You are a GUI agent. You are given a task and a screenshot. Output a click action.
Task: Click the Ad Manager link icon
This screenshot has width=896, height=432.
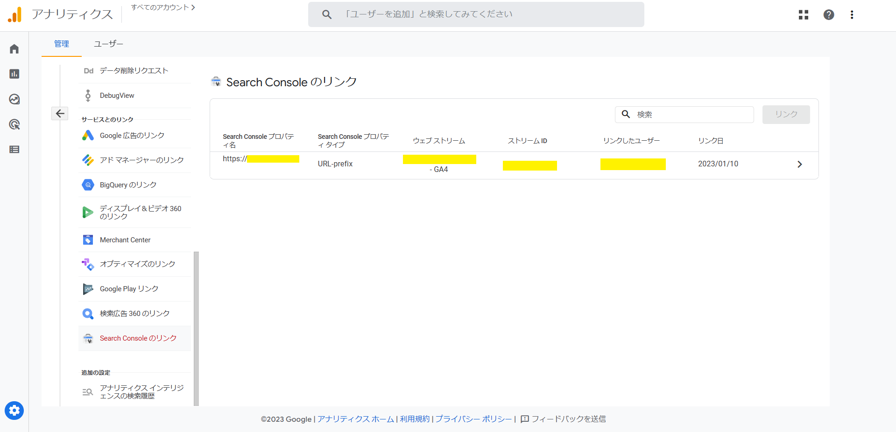pos(88,160)
